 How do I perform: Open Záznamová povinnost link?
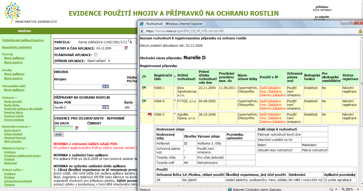coord(18,181)
